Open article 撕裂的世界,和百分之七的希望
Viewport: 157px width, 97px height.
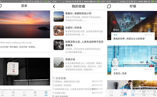pos(129,39)
